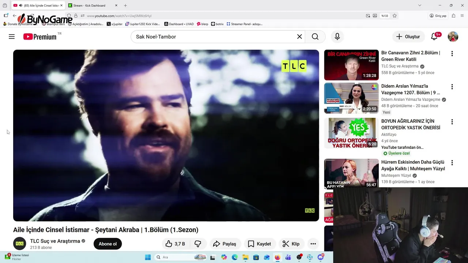Viewport: 468px width, 263px height.
Task: Open Jupiter1202 Kick Vide... bookmark
Action: pyautogui.click(x=143, y=24)
